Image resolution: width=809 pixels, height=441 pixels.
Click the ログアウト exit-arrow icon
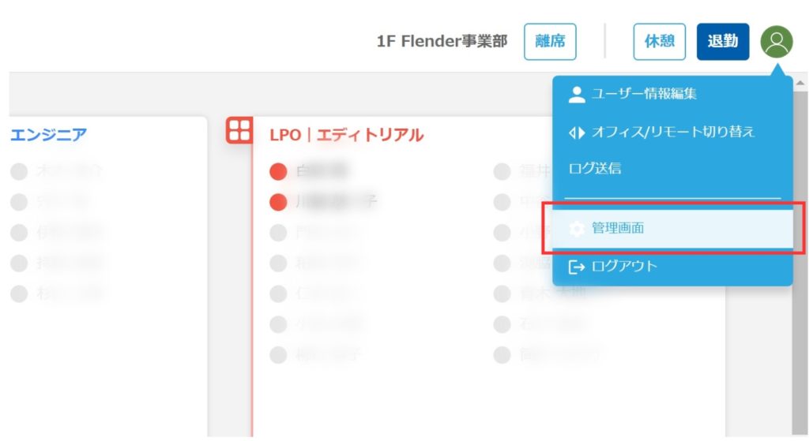click(577, 267)
